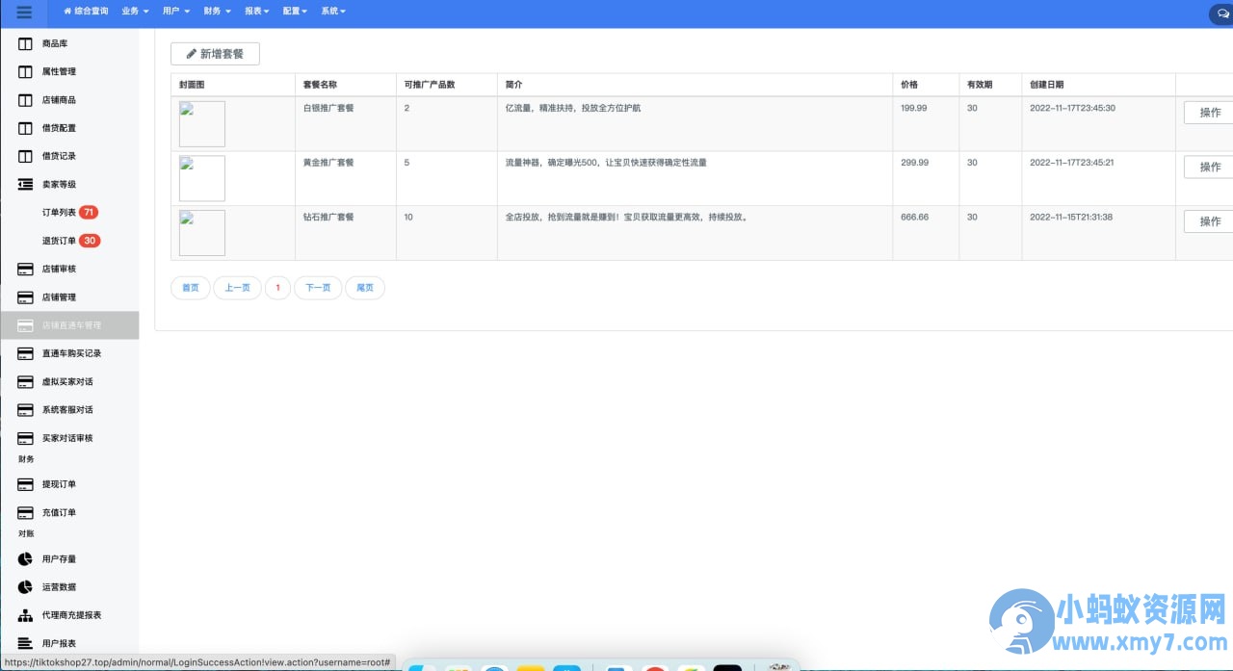Expand the 财务 dropdown menu

click(217, 12)
